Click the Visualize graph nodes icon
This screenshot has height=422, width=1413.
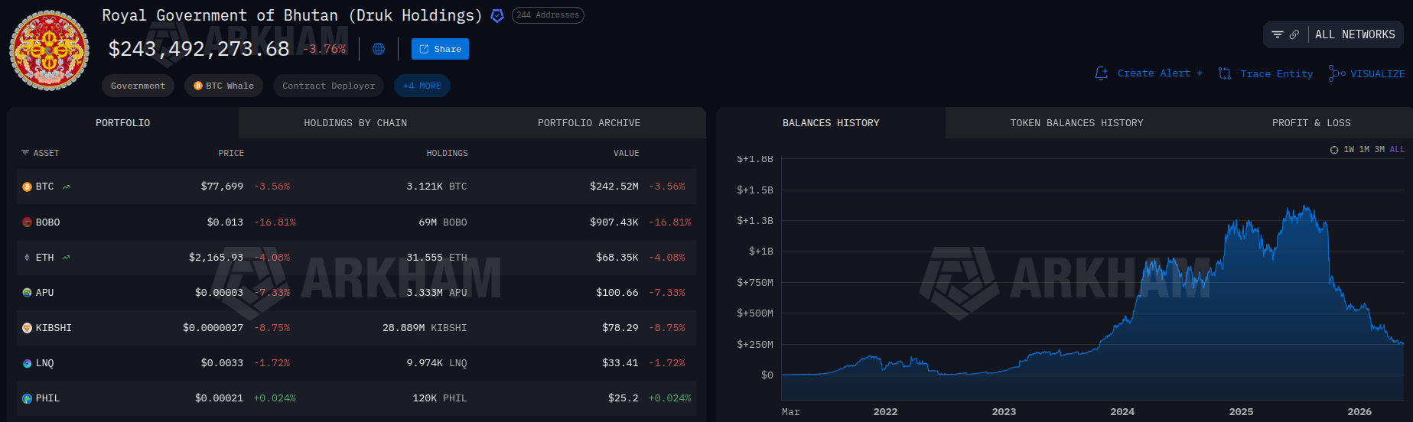click(1336, 73)
